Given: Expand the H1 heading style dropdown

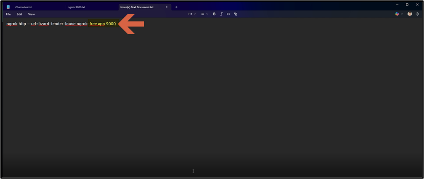Looking at the screenshot, I should pos(192,14).
